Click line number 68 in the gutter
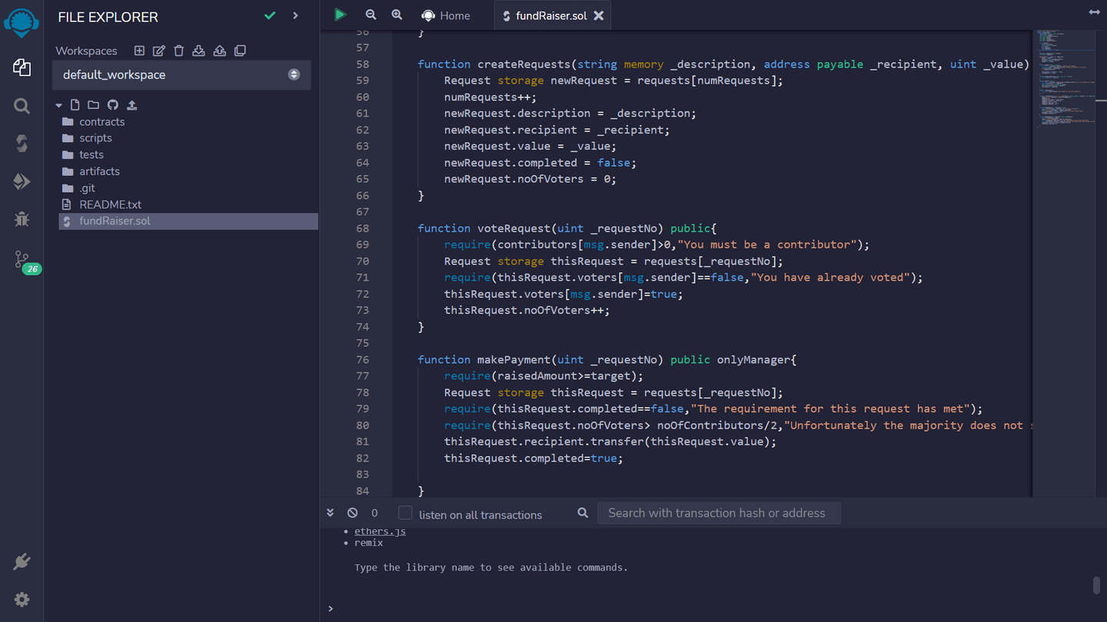Image resolution: width=1107 pixels, height=622 pixels. [x=363, y=228]
